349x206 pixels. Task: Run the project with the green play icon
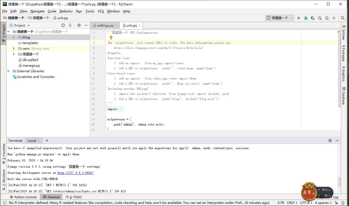[x=299, y=18]
